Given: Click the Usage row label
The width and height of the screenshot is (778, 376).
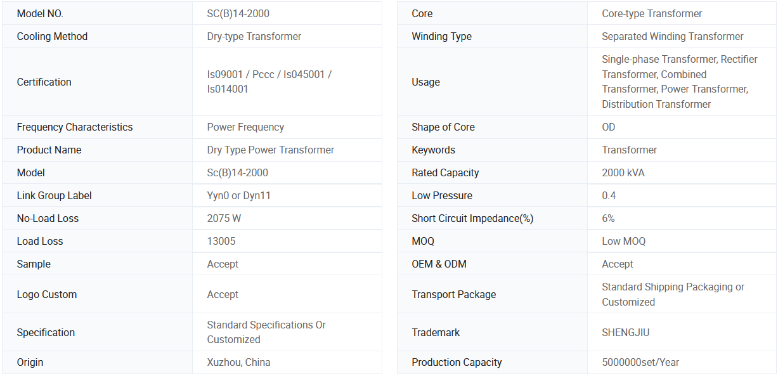Looking at the screenshot, I should [x=425, y=82].
